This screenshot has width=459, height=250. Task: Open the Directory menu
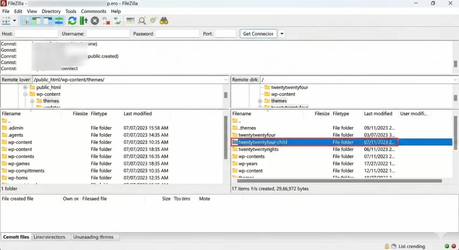tap(51, 11)
